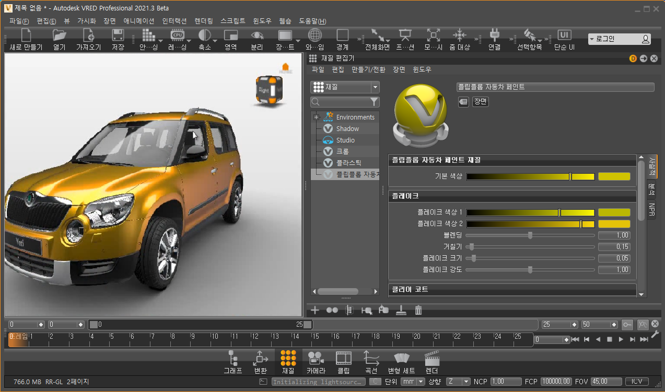Click the filter funnel icon in search

(x=374, y=102)
